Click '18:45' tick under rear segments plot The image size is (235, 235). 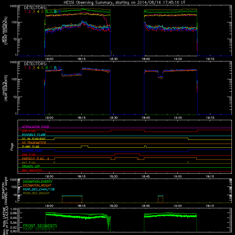(146, 118)
